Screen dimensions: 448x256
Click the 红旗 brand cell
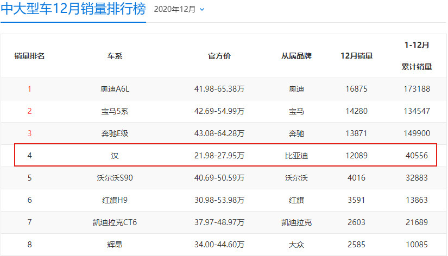point(296,200)
